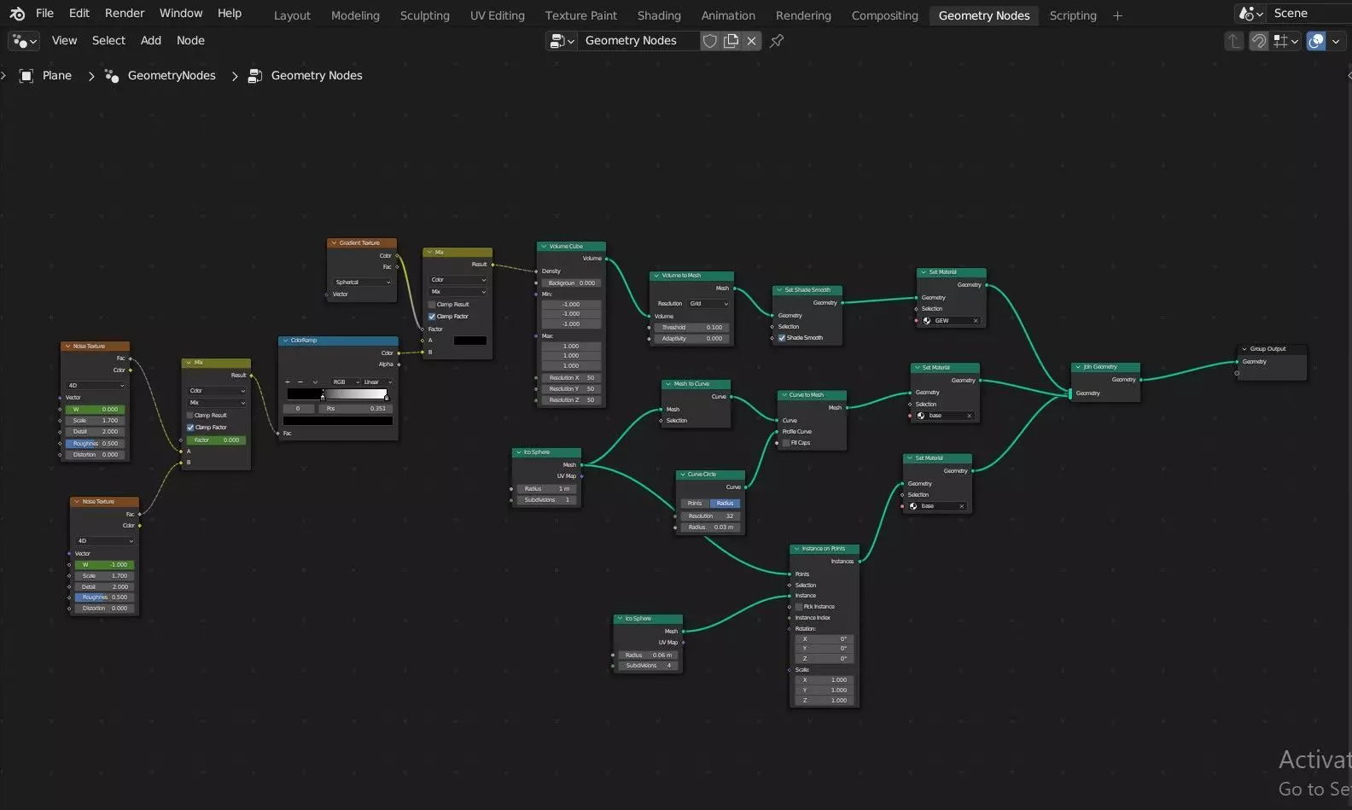Open the Add menu
Screen dimensions: 1352x810
(151, 40)
